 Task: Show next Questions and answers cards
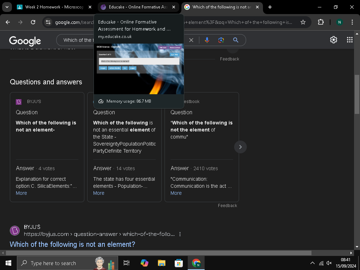click(240, 147)
